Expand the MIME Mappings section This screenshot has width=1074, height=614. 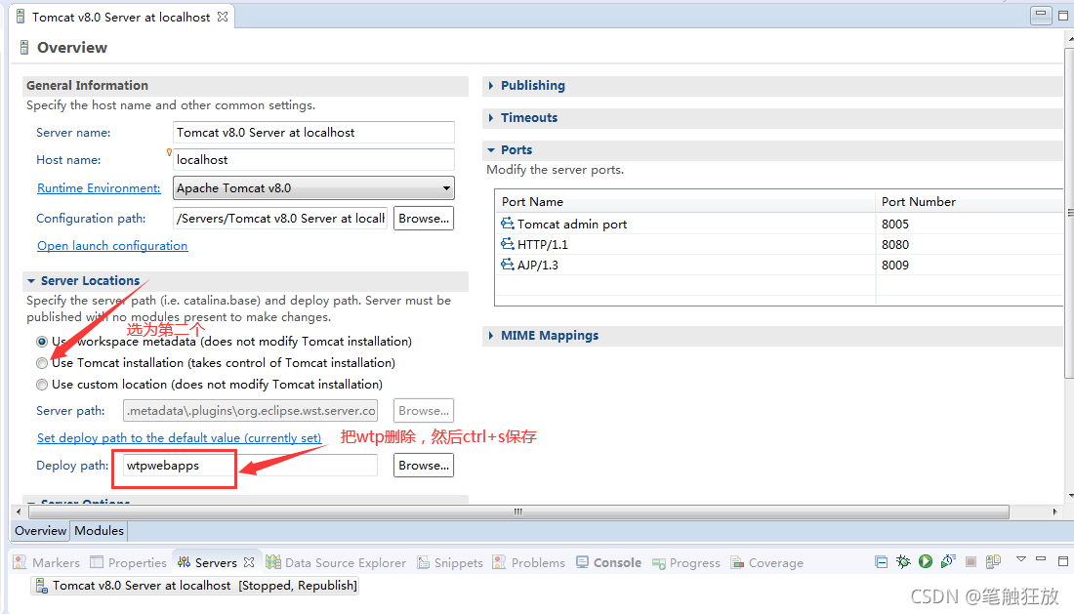pos(491,336)
